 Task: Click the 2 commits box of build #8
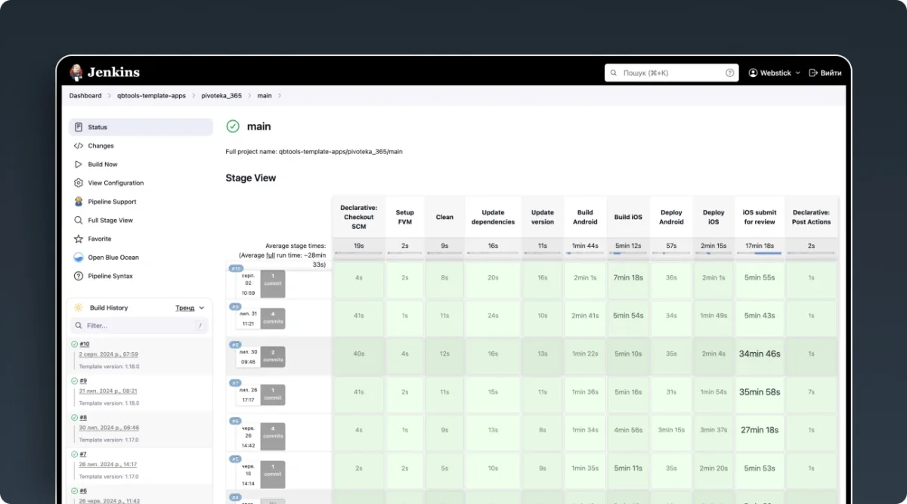point(273,356)
